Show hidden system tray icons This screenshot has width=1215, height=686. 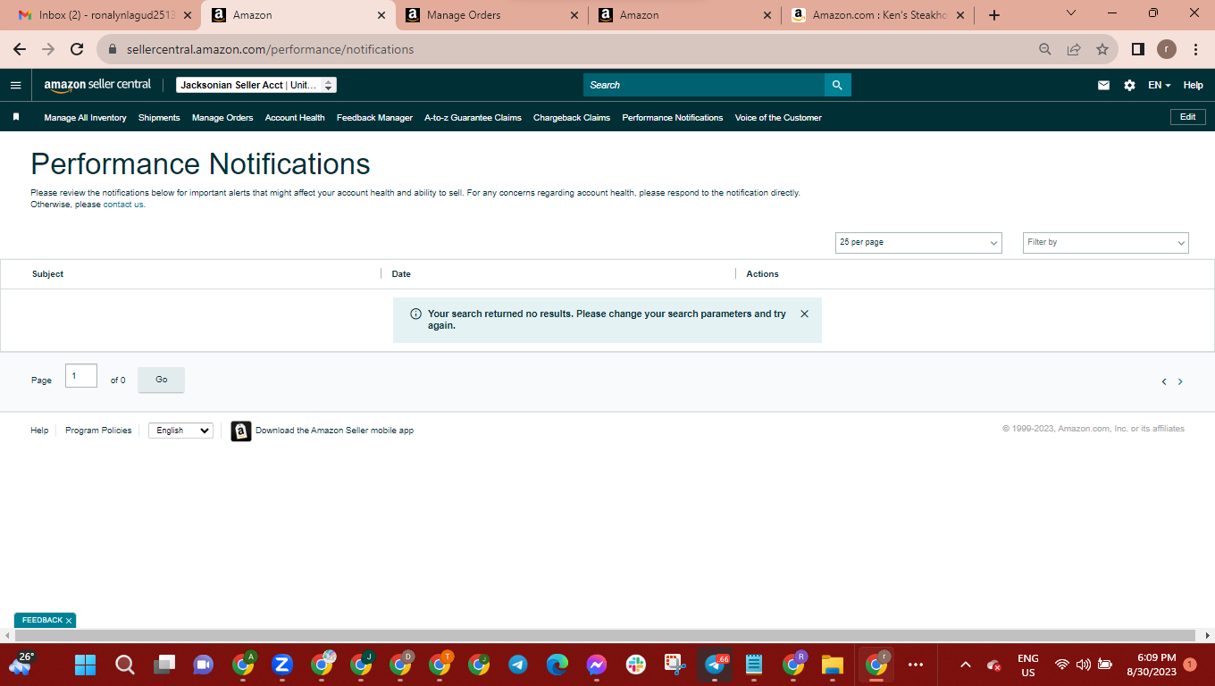965,665
